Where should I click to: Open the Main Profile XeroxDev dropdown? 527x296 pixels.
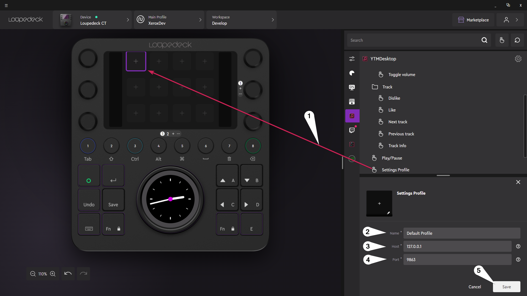point(169,20)
